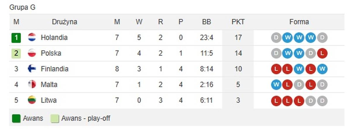Click the Netherlands flag icon
Viewport: 351px width, 129px height.
[x=32, y=38]
